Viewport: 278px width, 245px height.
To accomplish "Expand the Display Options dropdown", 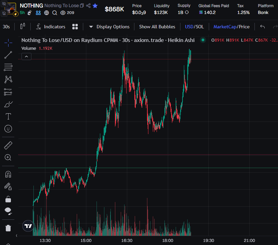I will [109, 27].
